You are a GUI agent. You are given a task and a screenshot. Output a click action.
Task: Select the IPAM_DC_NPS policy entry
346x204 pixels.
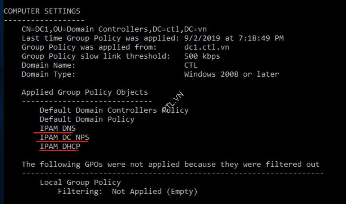[x=64, y=137]
